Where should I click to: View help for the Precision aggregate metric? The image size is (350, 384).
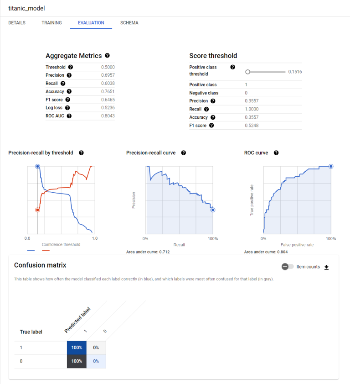70,75
